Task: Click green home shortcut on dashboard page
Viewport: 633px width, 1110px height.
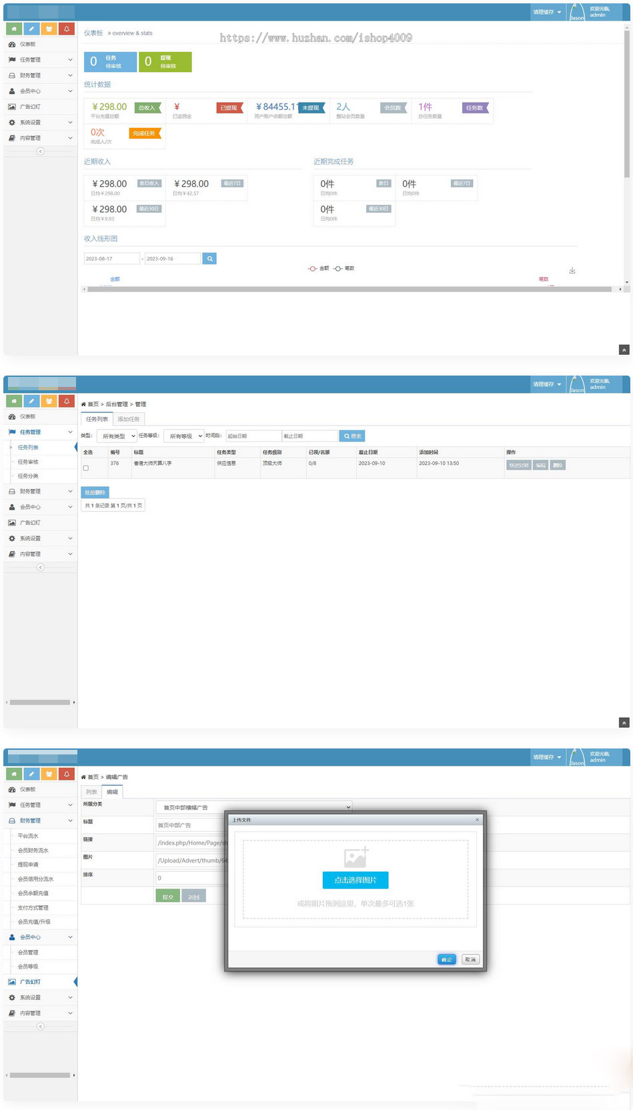Action: click(13, 29)
